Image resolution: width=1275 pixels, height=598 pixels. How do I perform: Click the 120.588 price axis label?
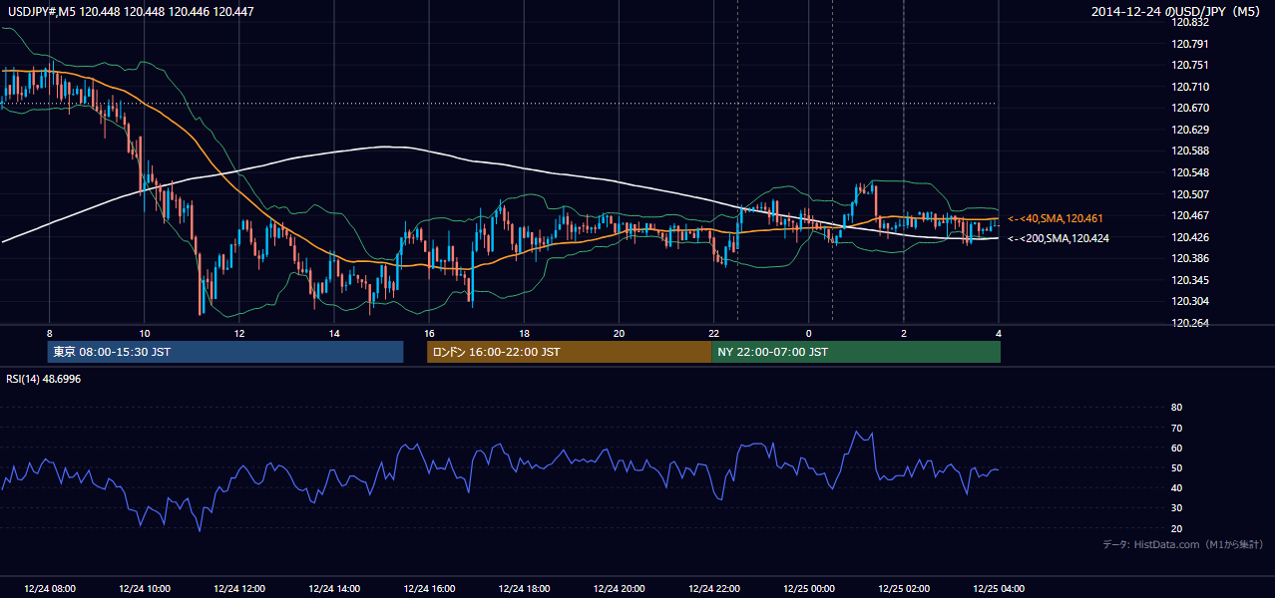[1190, 151]
